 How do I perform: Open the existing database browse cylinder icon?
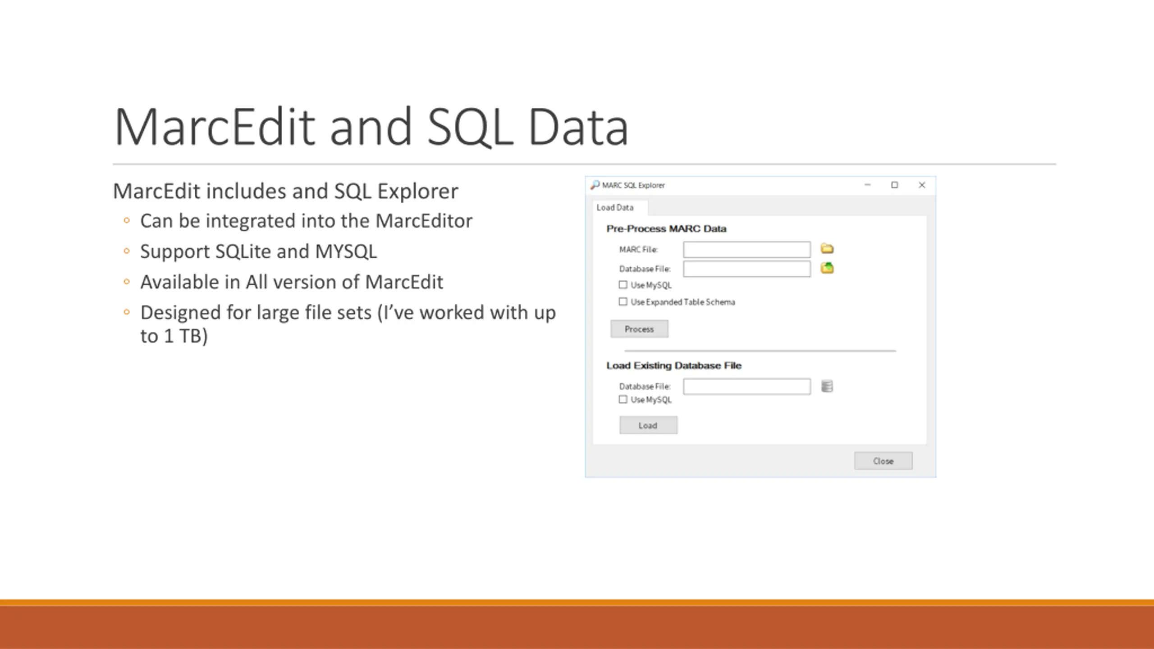tap(827, 386)
